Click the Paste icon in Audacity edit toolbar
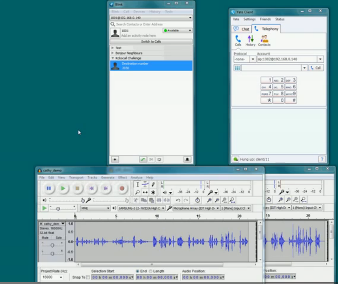338x284 pixels. [151, 200]
